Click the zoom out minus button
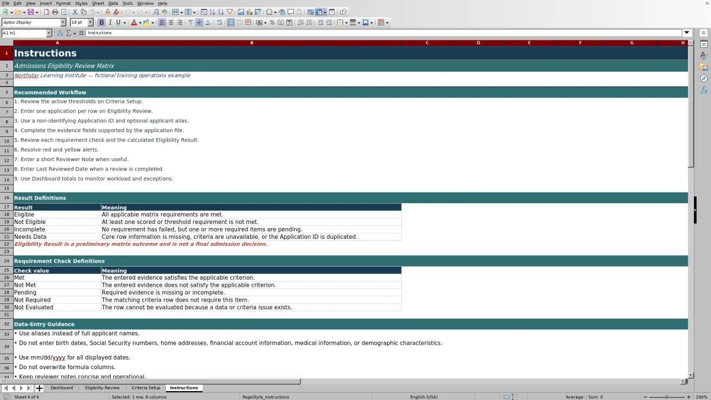 (645, 397)
